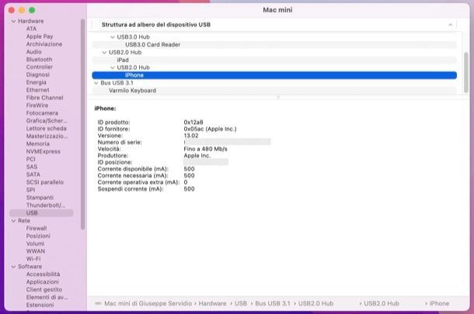Click the product ID value 0x12a8
474x314 pixels.
[193, 122]
